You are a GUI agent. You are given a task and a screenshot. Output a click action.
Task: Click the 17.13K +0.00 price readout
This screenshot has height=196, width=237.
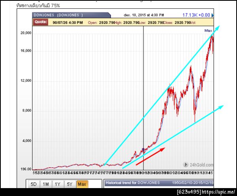196,15
